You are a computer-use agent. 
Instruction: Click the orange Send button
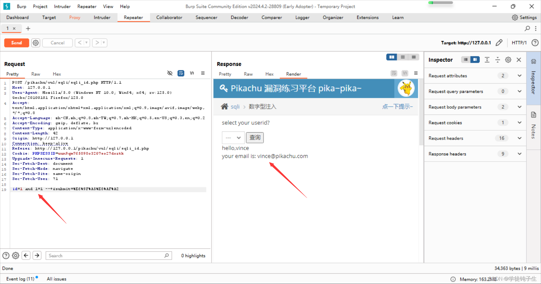click(x=17, y=43)
